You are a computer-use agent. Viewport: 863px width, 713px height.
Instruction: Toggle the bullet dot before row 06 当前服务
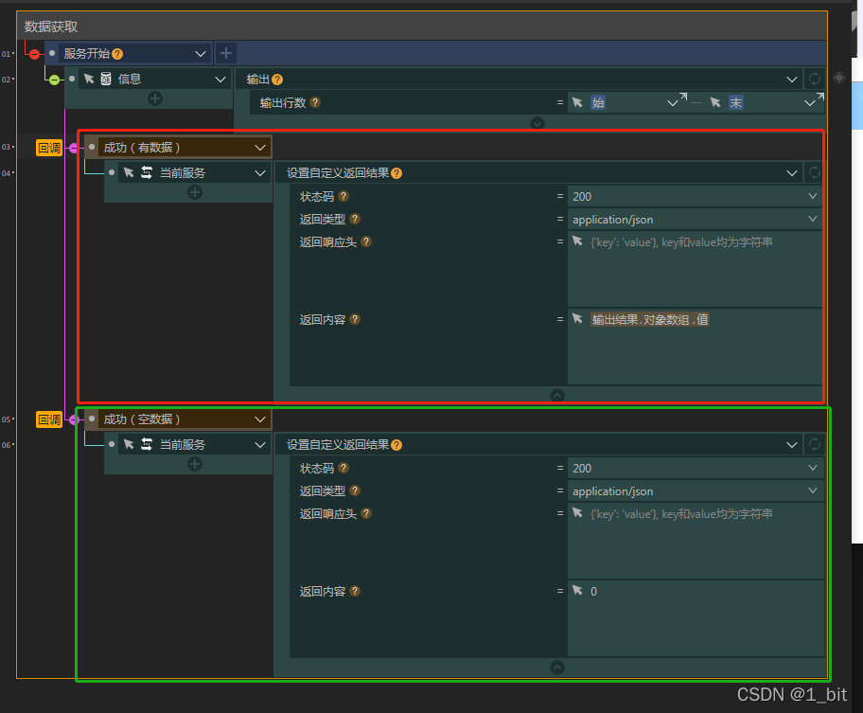[x=112, y=444]
